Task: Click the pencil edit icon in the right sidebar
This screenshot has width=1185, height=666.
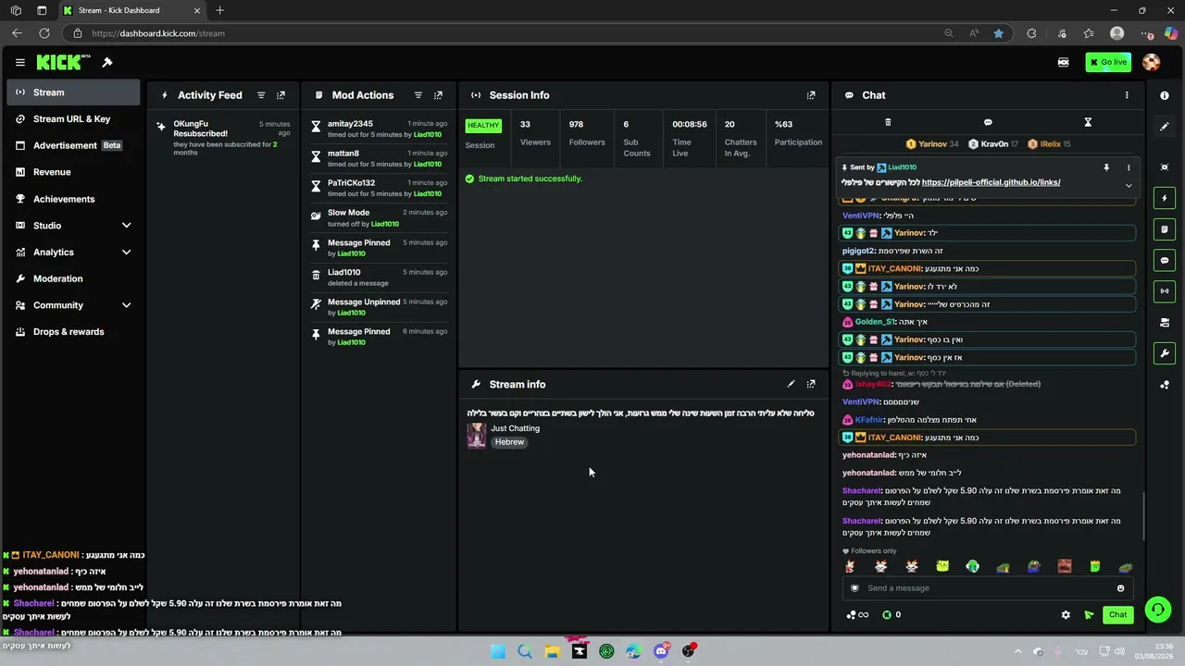Action: click(x=1165, y=127)
